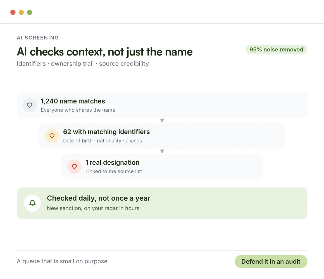Click the red shield icon for real designation

(74, 167)
